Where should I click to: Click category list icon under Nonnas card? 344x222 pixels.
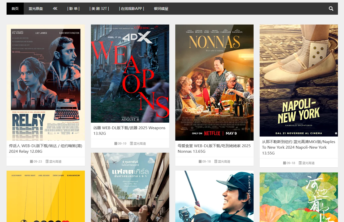(x=216, y=161)
